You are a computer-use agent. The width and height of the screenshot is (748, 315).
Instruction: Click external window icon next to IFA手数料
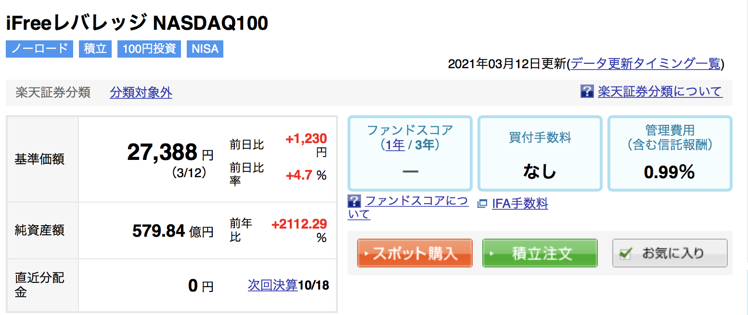point(482,204)
